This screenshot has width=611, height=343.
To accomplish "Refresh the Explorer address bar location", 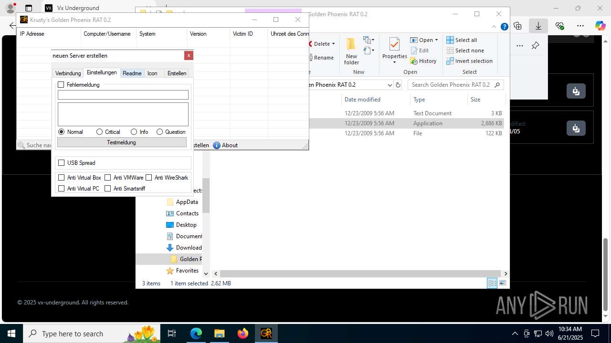I will tap(398, 85).
